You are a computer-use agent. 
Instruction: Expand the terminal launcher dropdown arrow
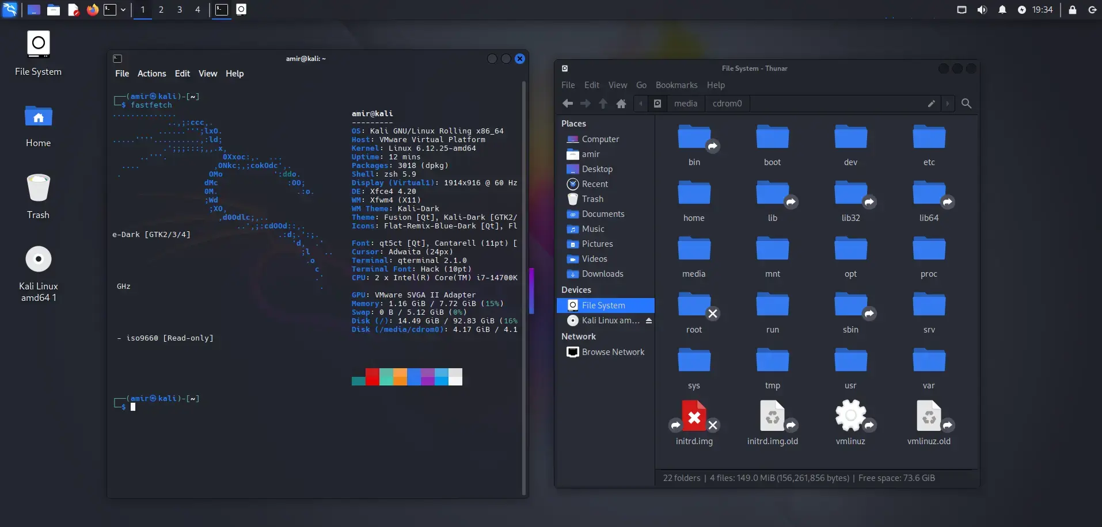coord(123,10)
